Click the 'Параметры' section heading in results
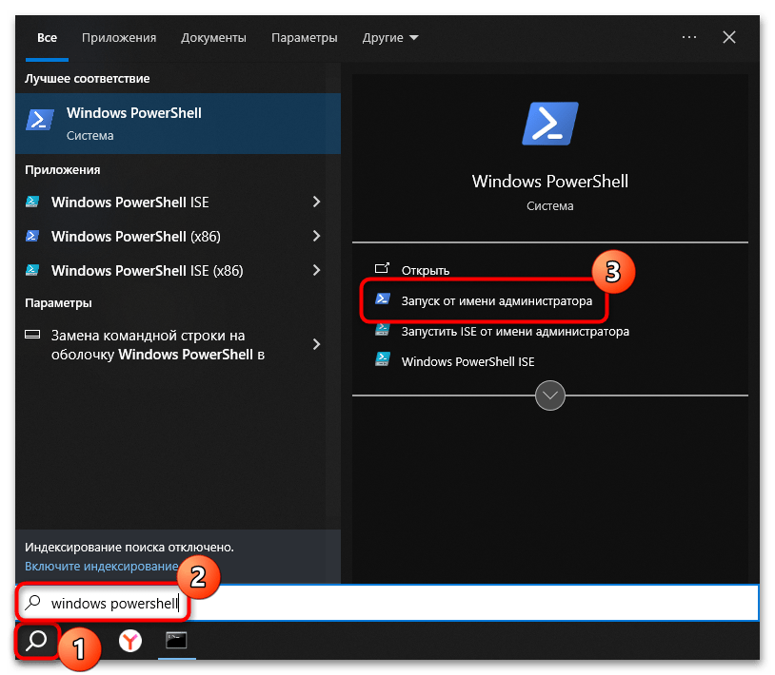 tap(58, 302)
